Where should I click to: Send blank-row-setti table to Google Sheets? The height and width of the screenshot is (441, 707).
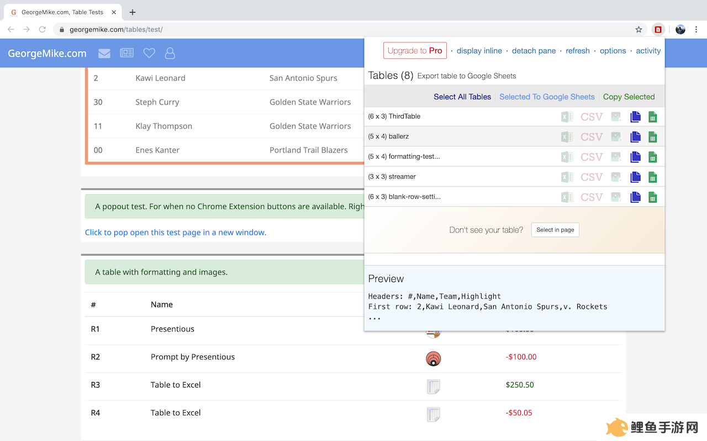(652, 197)
